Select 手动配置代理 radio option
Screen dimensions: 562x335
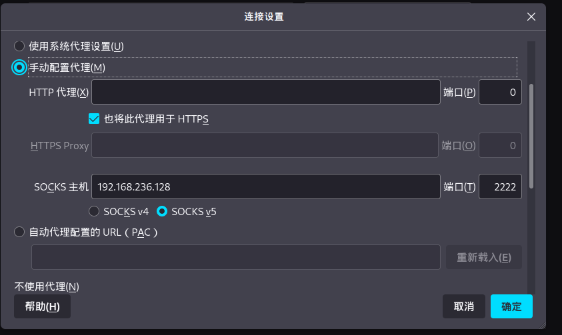[20, 67]
